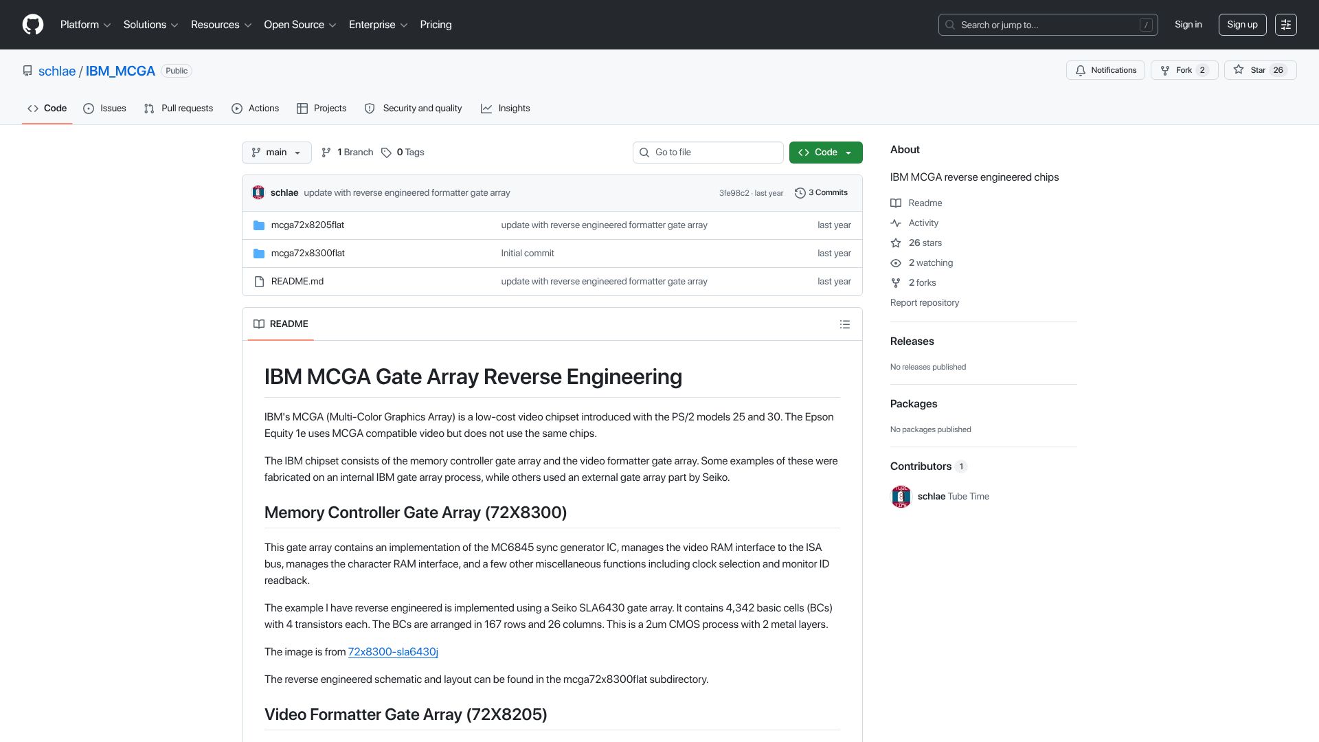This screenshot has height=742, width=1319.
Task: Focus the Search or jump to field
Action: [1048, 25]
